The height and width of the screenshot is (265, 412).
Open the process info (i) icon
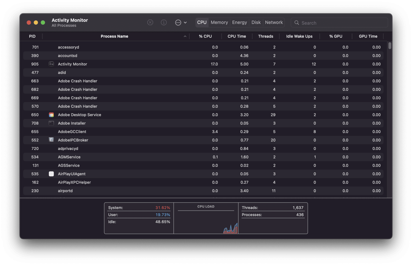tap(164, 22)
